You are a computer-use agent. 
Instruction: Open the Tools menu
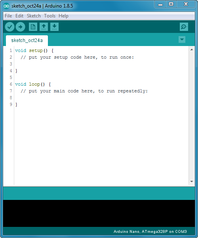tap(49, 16)
